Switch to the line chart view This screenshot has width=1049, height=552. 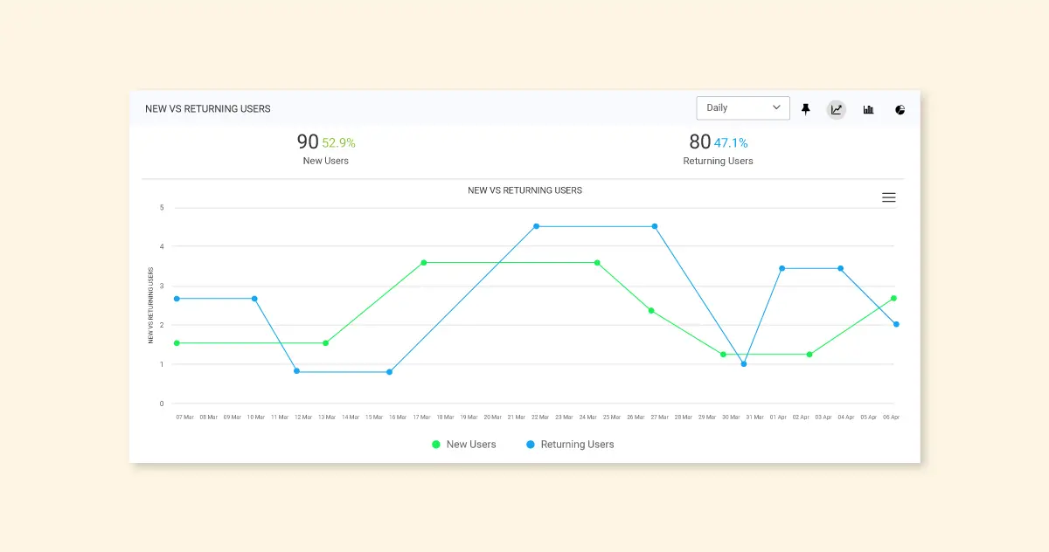coord(837,109)
